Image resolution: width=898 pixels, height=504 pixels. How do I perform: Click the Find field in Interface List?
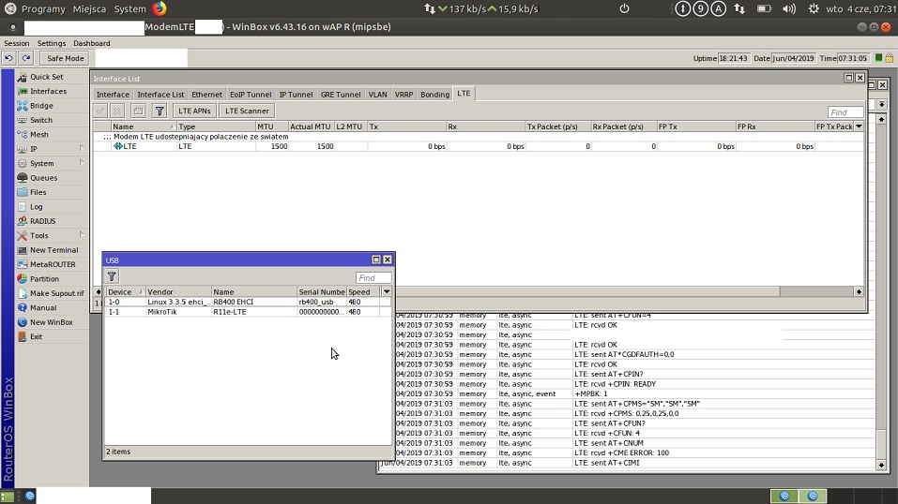click(x=845, y=112)
